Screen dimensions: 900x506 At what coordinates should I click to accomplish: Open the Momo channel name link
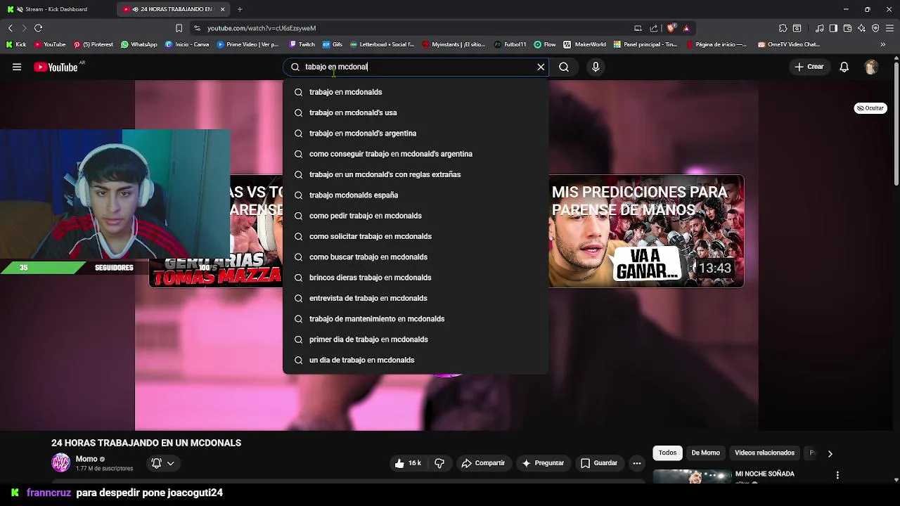point(86,459)
